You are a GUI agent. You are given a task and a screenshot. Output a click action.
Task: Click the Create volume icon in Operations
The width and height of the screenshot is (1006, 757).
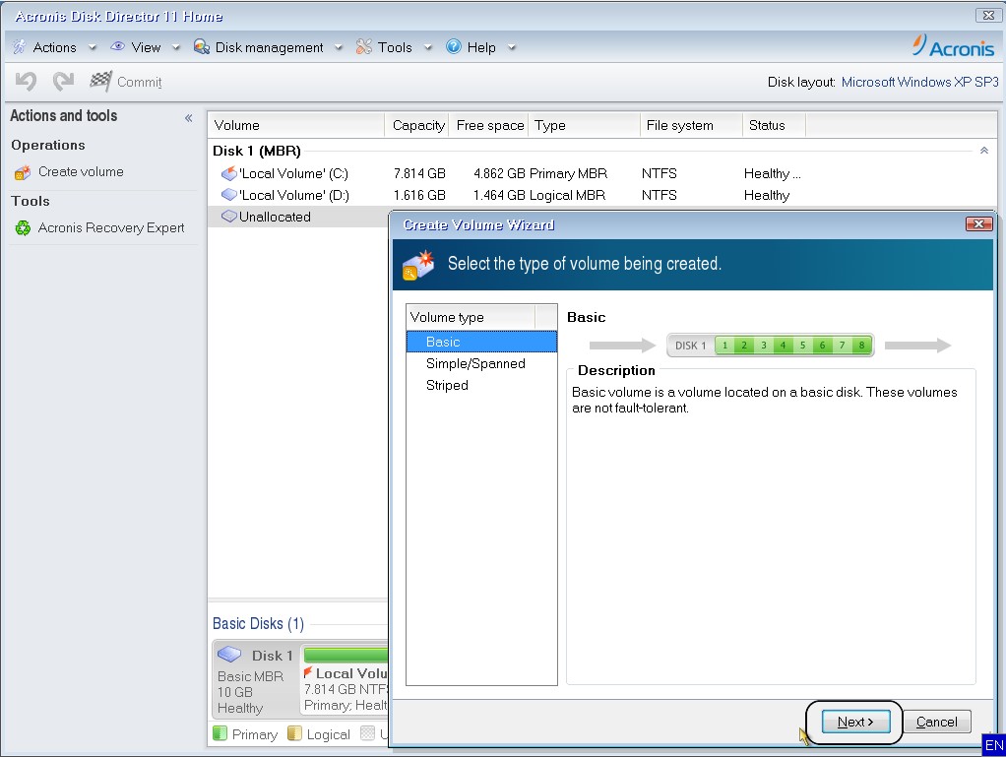click(x=23, y=172)
